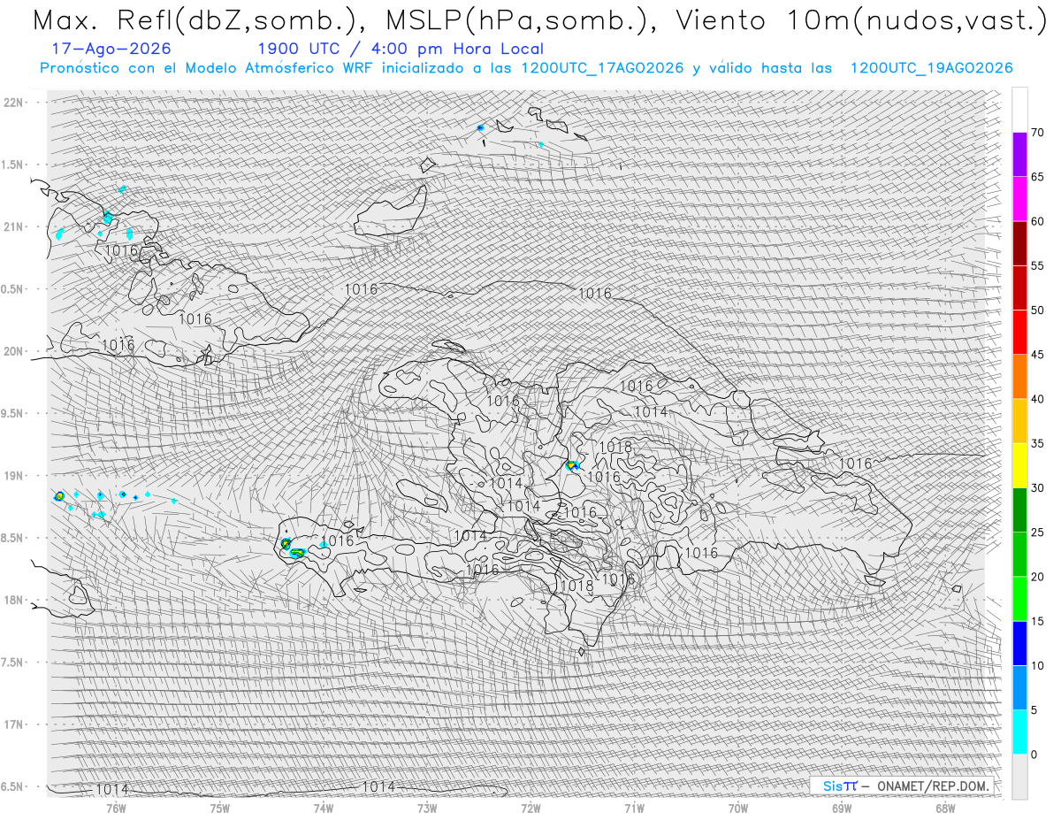The height and width of the screenshot is (820, 1061).
Task: Click longitude axis label '69W'
Action: tap(842, 807)
